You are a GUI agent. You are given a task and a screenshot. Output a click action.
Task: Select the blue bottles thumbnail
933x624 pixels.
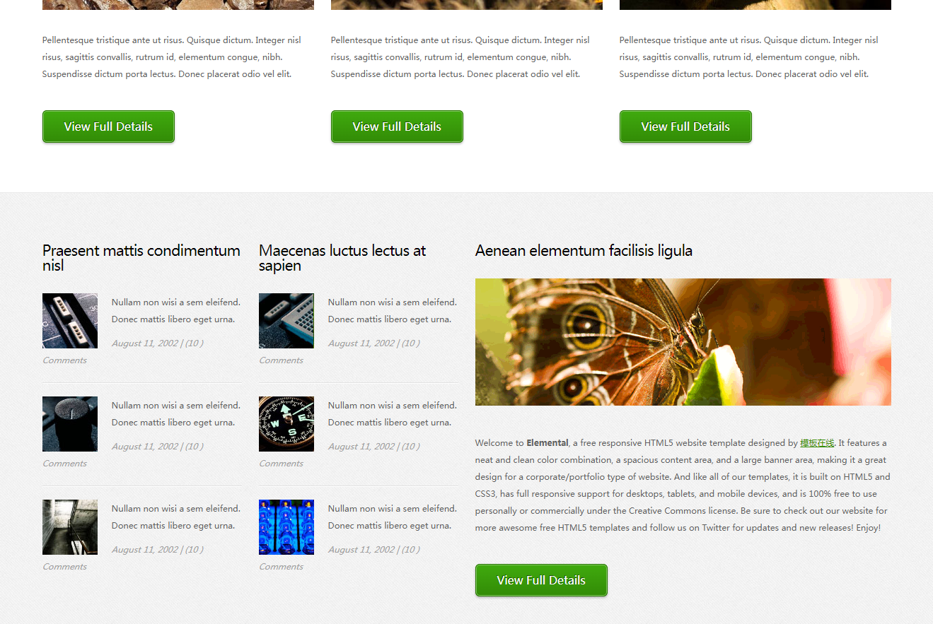click(286, 527)
